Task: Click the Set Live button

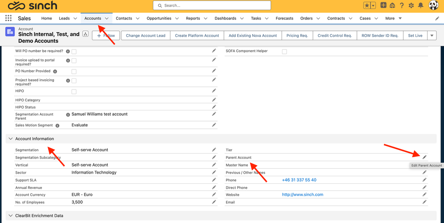Action: click(415, 36)
